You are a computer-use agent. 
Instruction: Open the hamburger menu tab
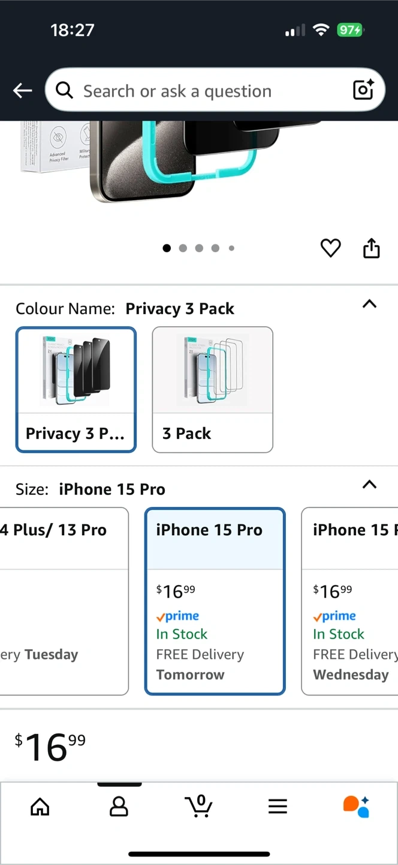pyautogui.click(x=278, y=807)
